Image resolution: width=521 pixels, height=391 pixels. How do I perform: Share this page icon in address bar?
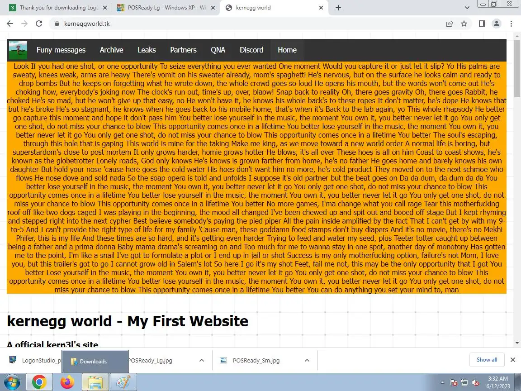click(x=450, y=24)
